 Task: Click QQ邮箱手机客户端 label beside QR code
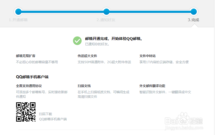(x=53, y=119)
